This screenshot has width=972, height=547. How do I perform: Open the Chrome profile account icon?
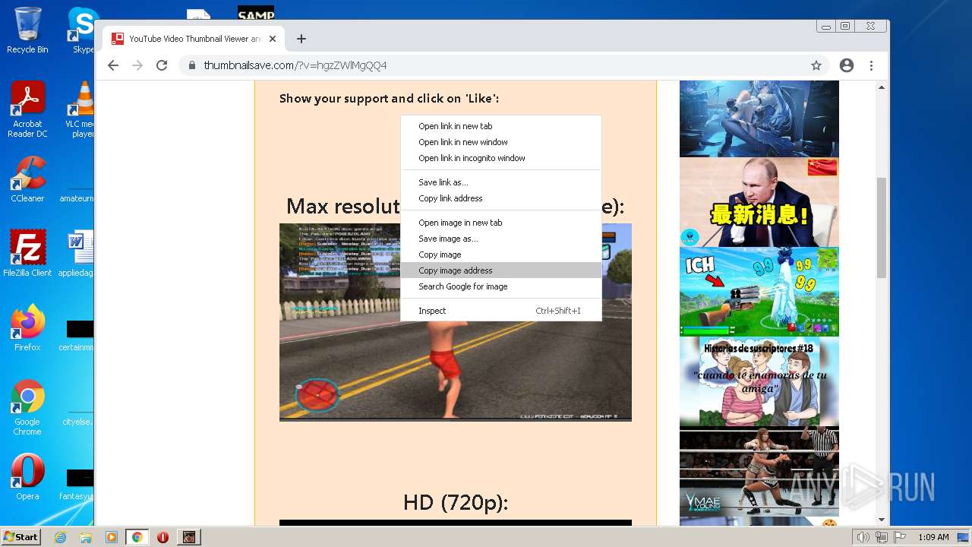pyautogui.click(x=847, y=65)
